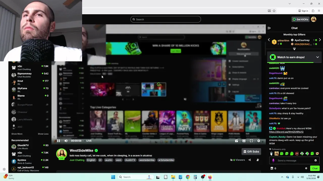Open the video player settings gear
Screen dimensions: 323x181
259,141
